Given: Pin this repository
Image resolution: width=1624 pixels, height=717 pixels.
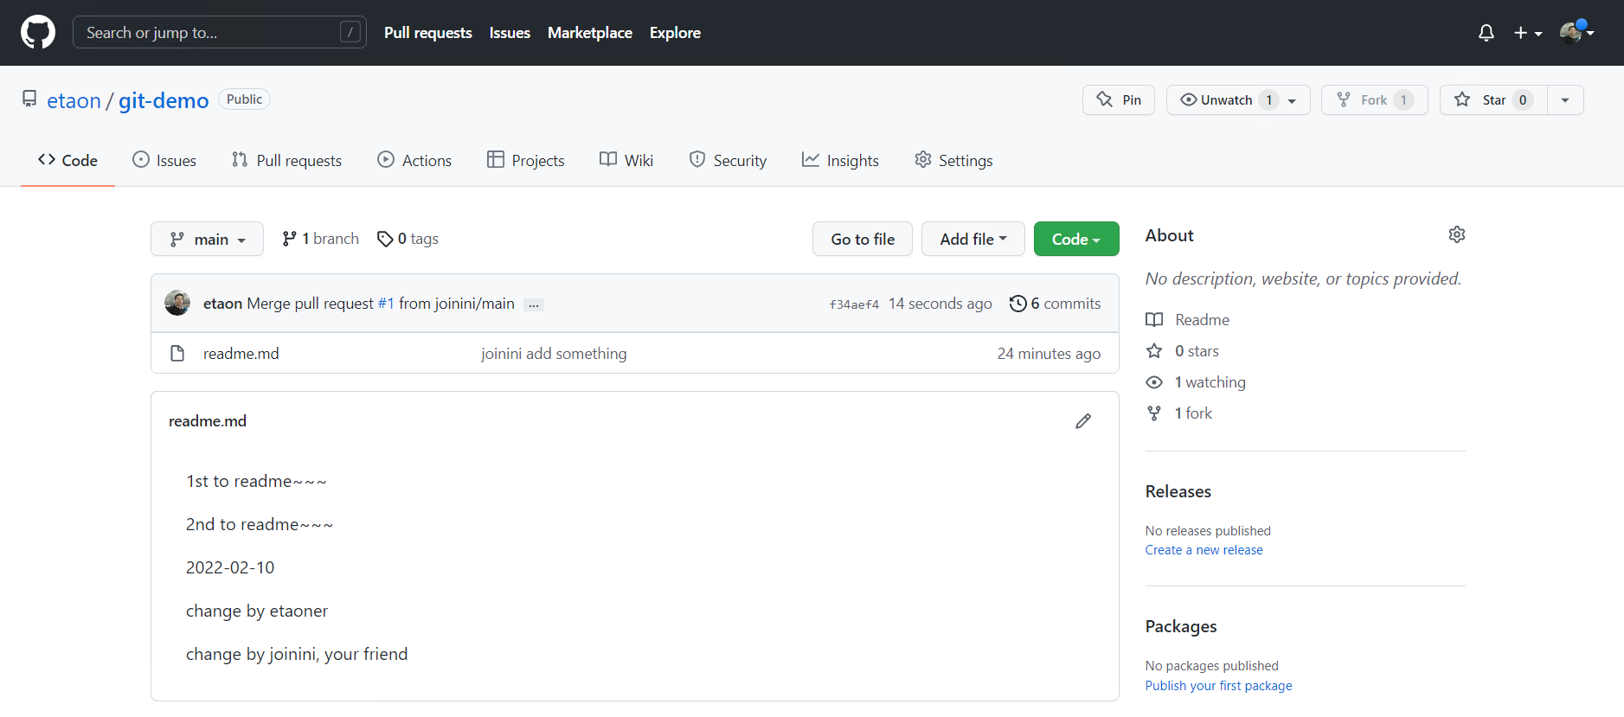Looking at the screenshot, I should point(1119,99).
